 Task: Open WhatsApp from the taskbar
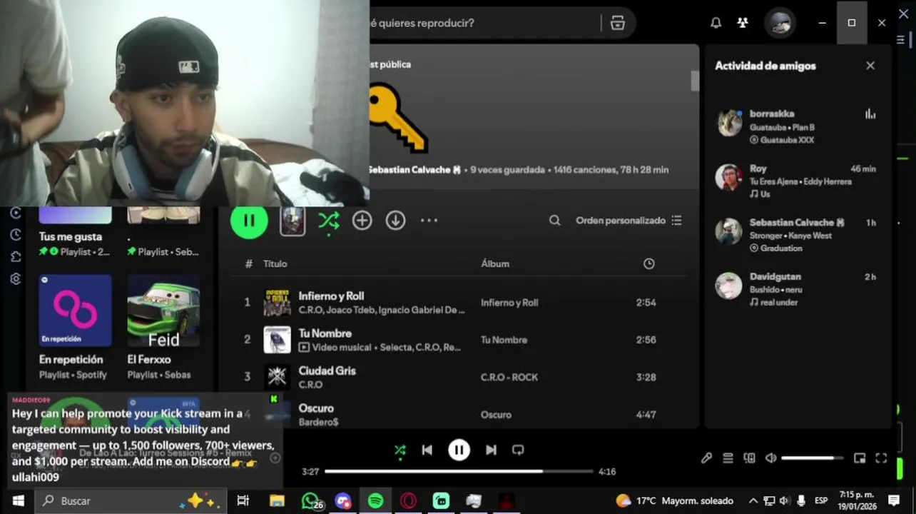(310, 501)
